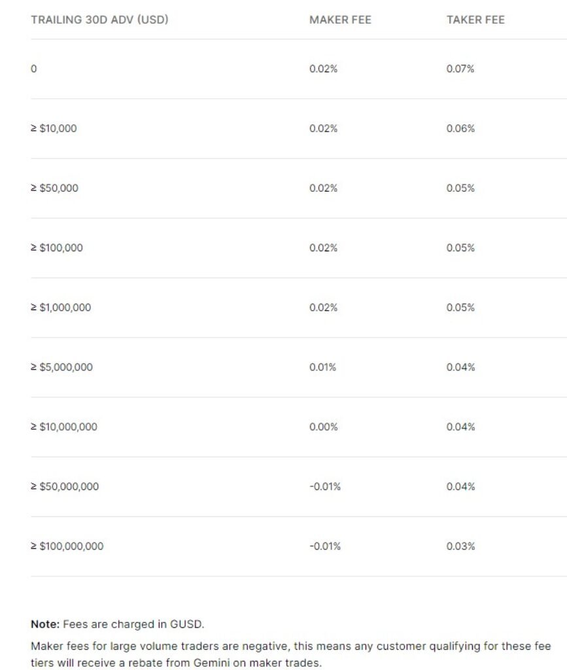Click the 0.01% maker fee value
Screen dimensions: 567x670
tap(322, 367)
